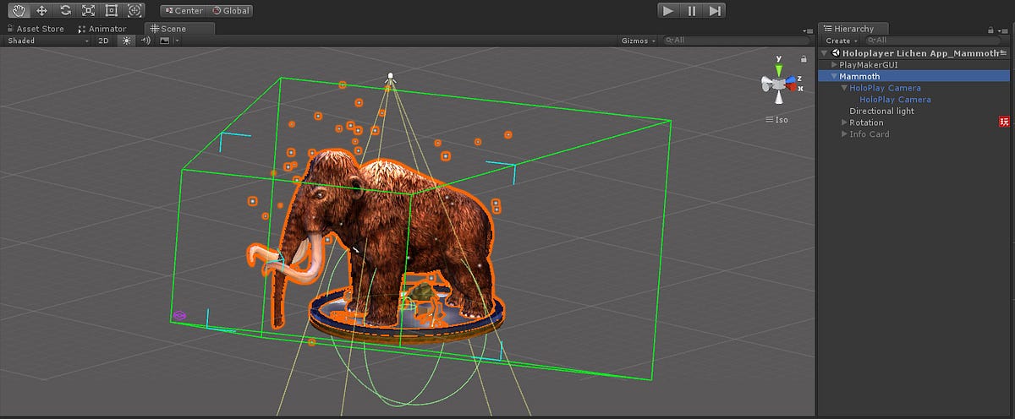Screen dimensions: 1015x419
Task: Toggle pivot mode Center button
Action: click(184, 11)
